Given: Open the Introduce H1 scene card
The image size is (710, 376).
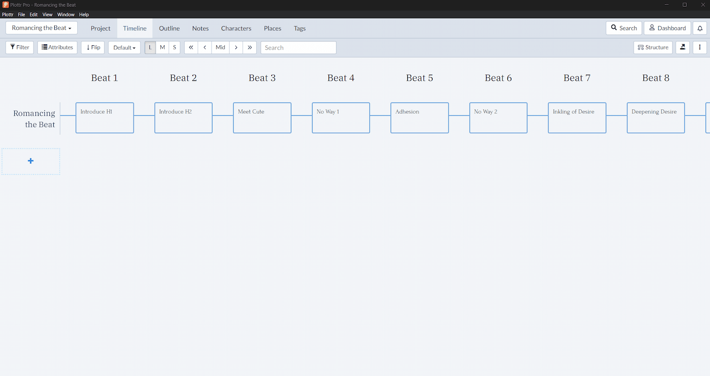Looking at the screenshot, I should click(x=105, y=118).
